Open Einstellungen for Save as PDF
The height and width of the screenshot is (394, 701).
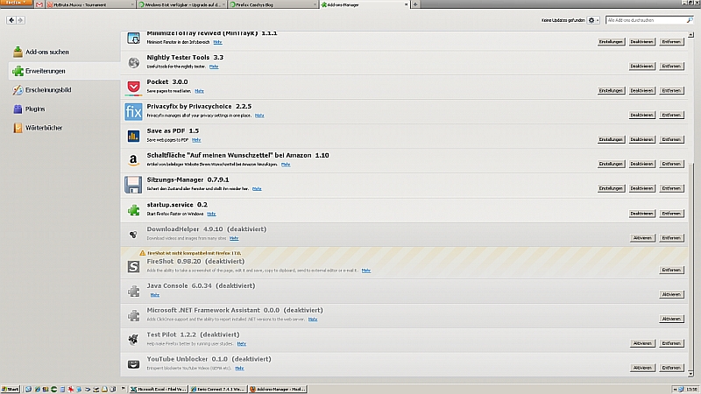[611, 139]
